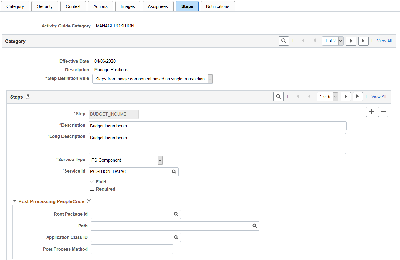Screen dimensions: 400x260
Task: Add a new step row with plus
Action: (x=371, y=112)
